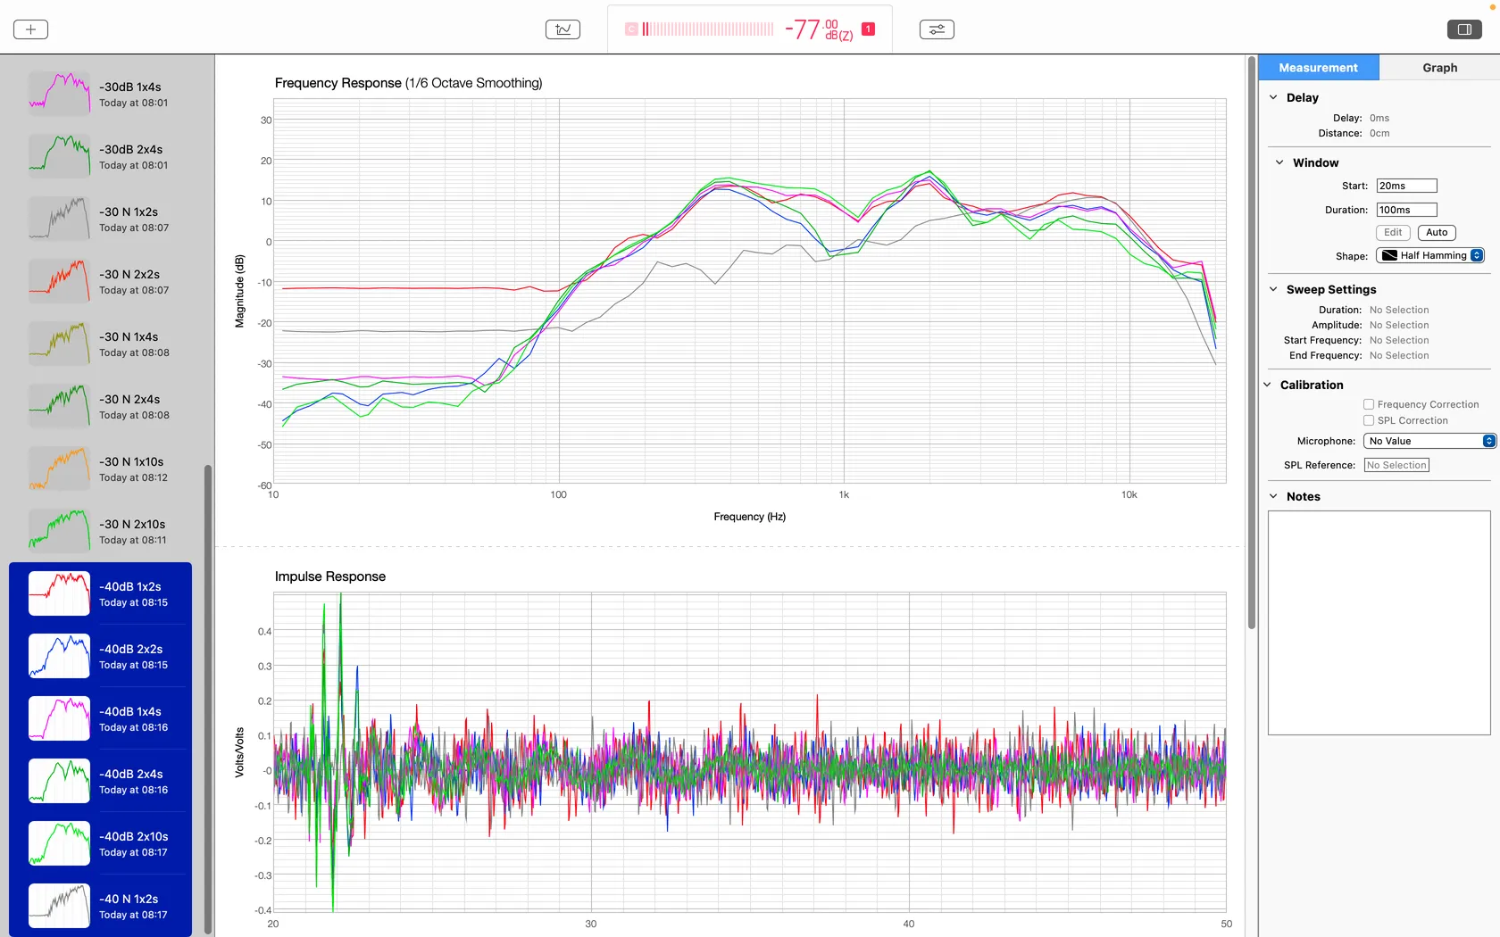The height and width of the screenshot is (937, 1500).
Task: Open the Microphone No Value dropdown
Action: (1429, 441)
